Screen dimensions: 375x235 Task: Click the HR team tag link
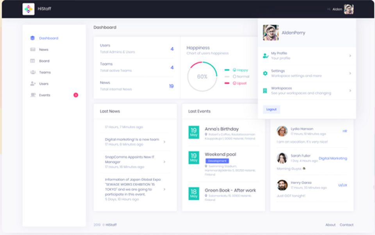(x=345, y=131)
